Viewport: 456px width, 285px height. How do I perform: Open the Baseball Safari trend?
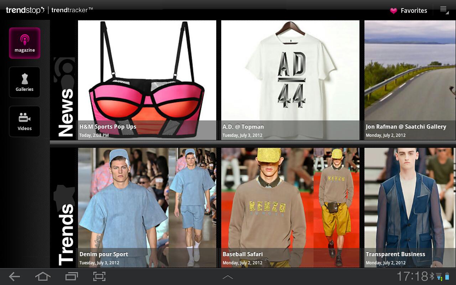290,208
